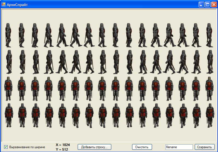
Task: Maximize the АрхиСпрайт window
Action: 208,5
